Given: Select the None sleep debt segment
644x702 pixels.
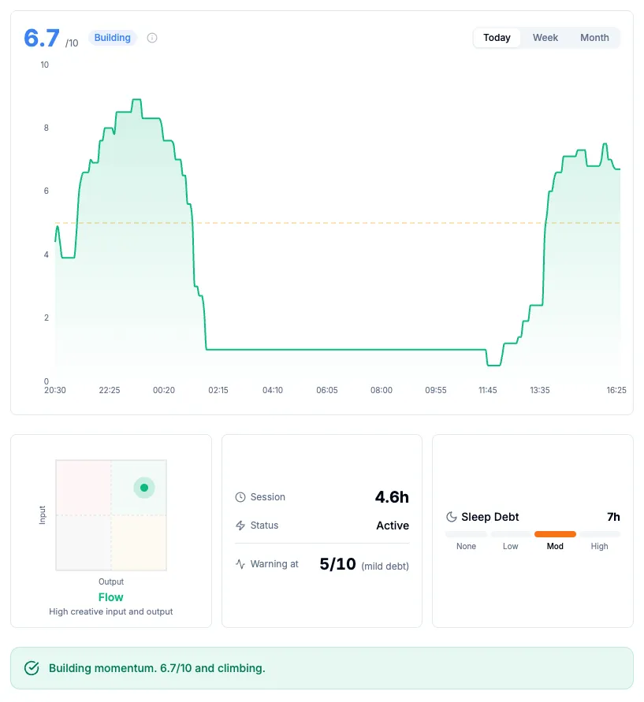Looking at the screenshot, I should [466, 534].
